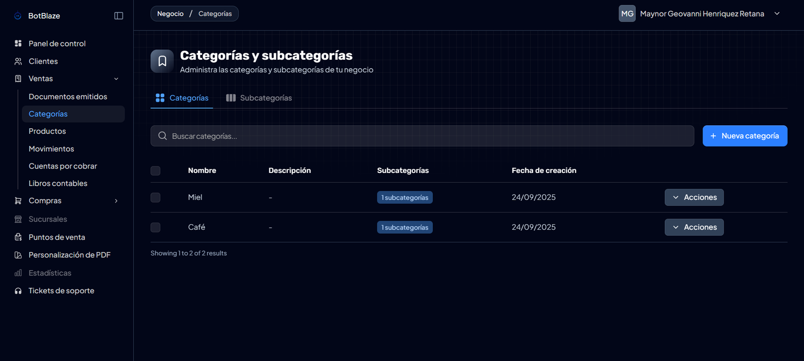Click the 24/09/2025 date in the Café row
This screenshot has width=804, height=361.
(x=534, y=227)
